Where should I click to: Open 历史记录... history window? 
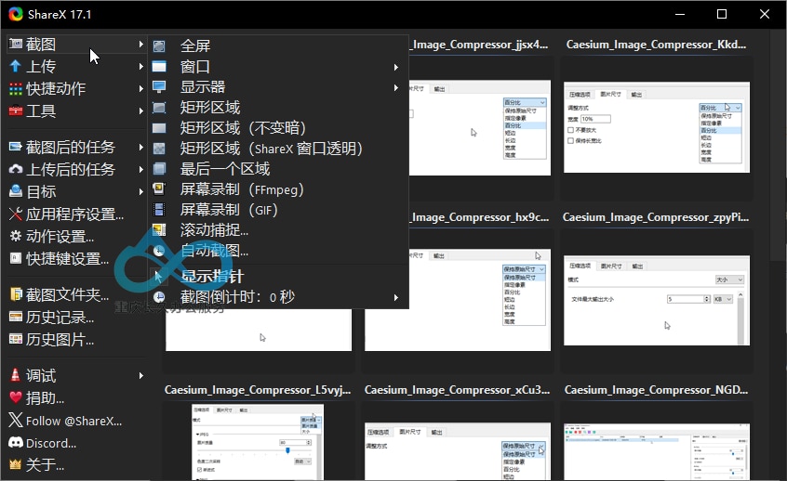point(60,318)
